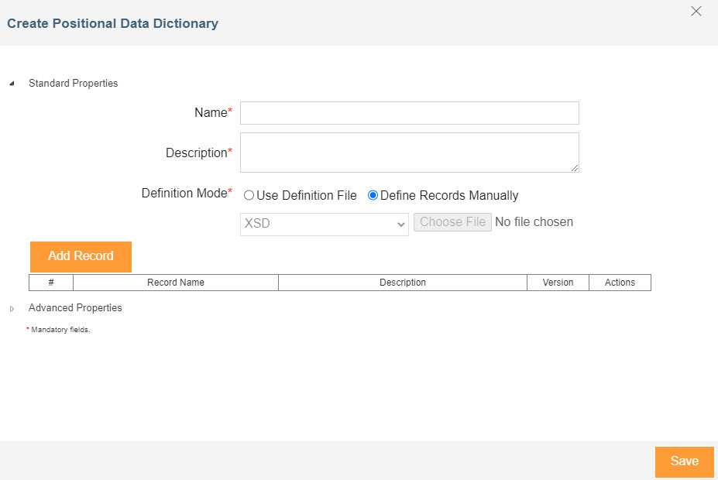Click the Add Record button

tap(81, 256)
